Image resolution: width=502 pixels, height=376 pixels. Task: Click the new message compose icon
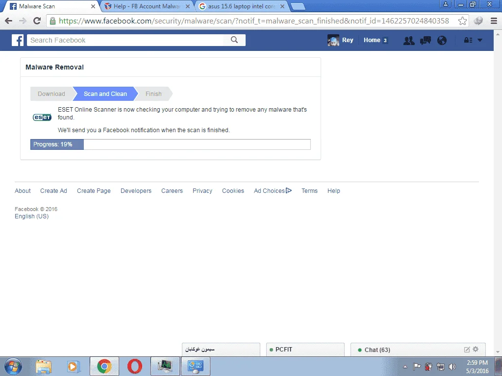point(467,350)
